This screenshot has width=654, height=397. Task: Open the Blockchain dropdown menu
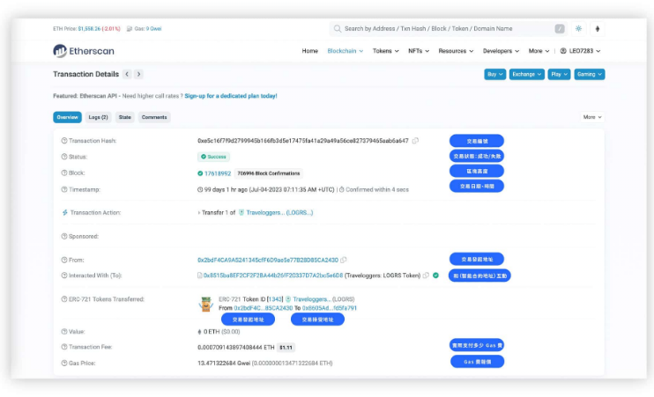pos(345,51)
